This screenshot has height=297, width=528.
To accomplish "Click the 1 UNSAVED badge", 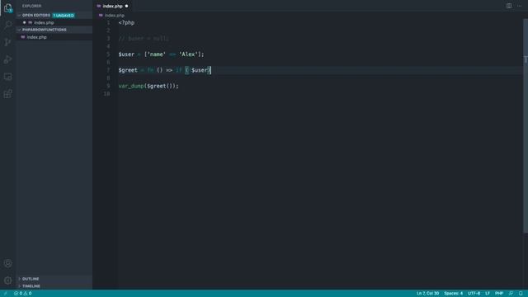I will coord(64,16).
